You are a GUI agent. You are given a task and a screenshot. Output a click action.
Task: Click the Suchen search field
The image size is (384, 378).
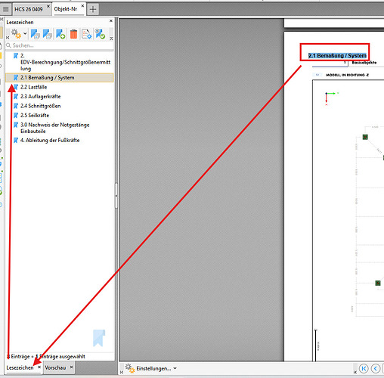tap(60, 45)
